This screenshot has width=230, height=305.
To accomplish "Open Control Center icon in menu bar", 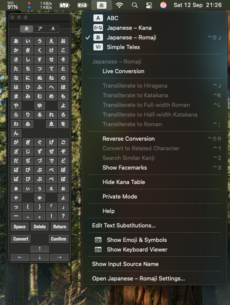I will [149, 5].
